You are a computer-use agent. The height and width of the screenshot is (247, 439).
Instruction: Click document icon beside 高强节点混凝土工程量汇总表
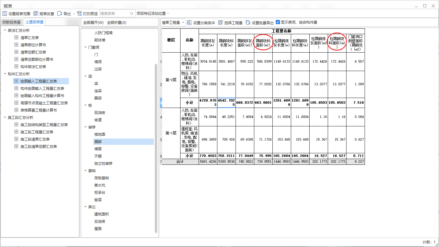pos(16,103)
